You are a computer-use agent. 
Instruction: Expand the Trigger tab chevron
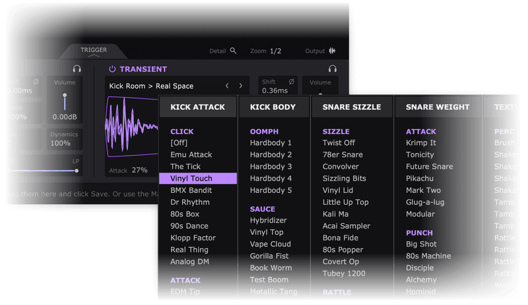(x=94, y=57)
